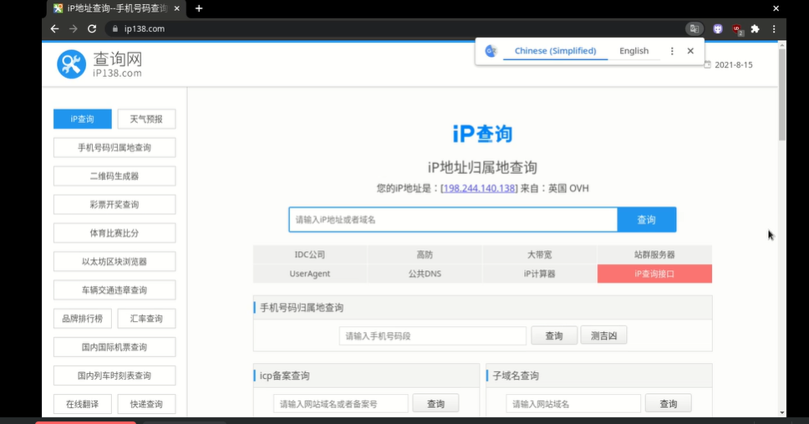This screenshot has height=424, width=809.
Task: Click the 198.244.140.138 IP address link
Action: (479, 188)
